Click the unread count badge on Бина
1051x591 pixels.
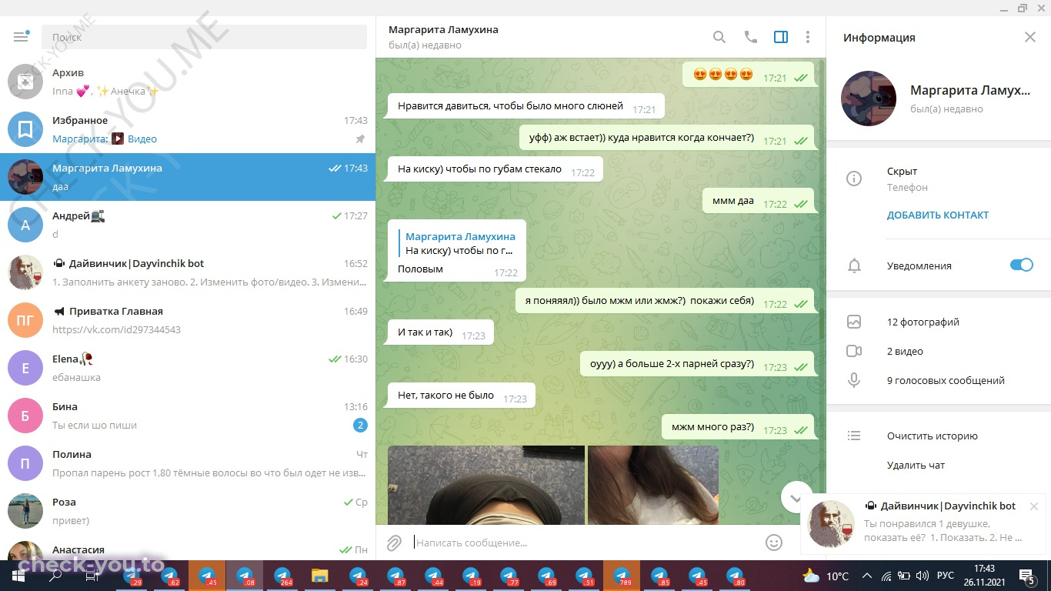click(360, 425)
